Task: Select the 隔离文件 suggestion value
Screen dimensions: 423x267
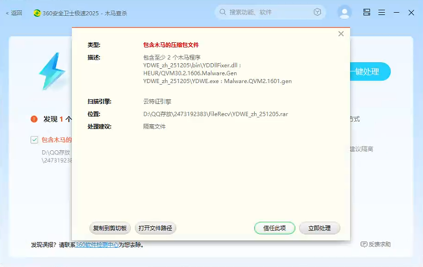Action: (x=154, y=127)
